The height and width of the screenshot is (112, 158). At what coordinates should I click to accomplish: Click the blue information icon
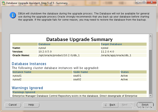13,15
